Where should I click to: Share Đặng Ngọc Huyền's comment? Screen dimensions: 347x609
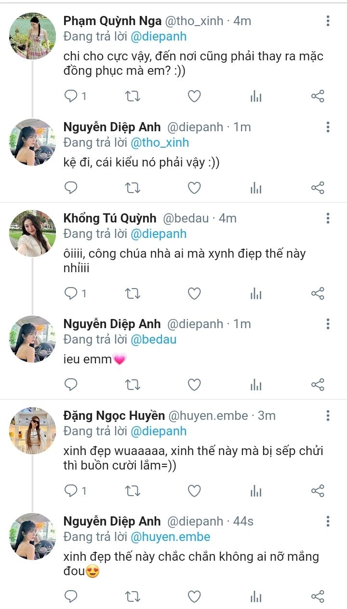318,491
